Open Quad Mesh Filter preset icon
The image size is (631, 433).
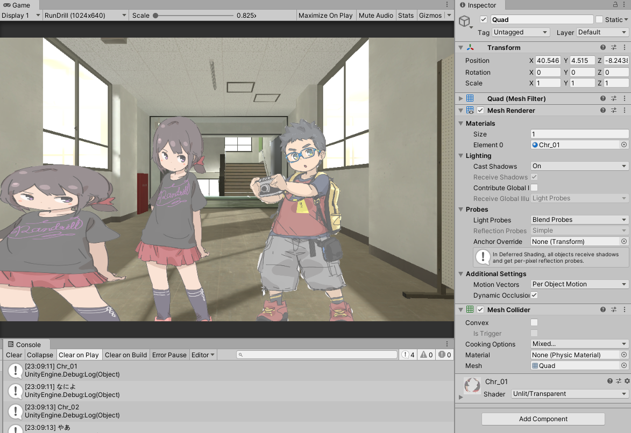point(614,98)
